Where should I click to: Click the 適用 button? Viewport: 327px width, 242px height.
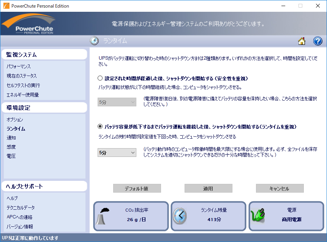tap(209, 188)
